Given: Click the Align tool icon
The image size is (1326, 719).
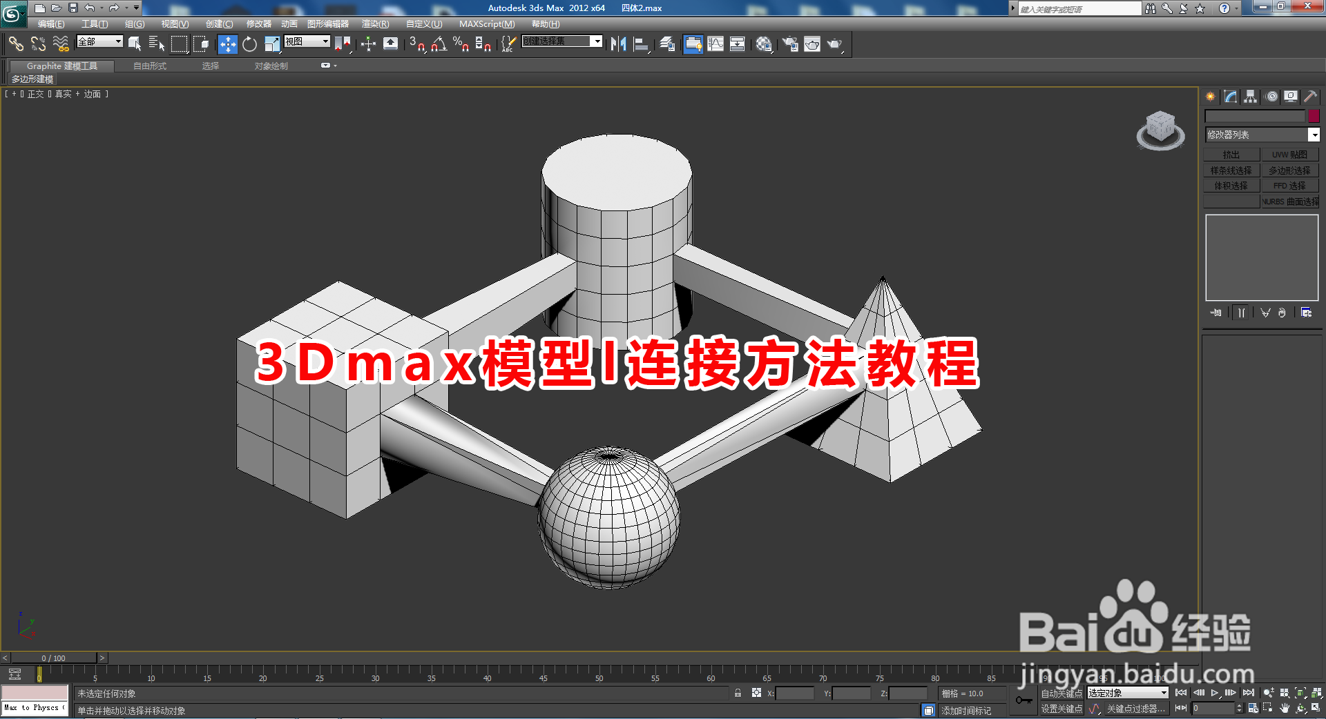Looking at the screenshot, I should [x=641, y=44].
